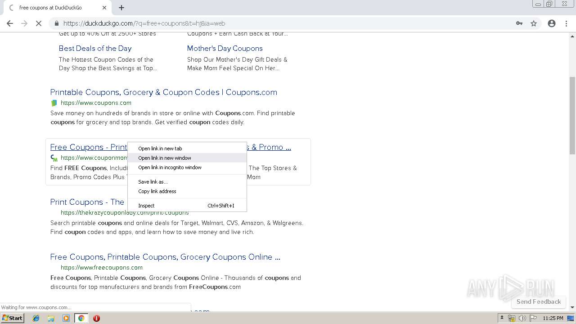576x324 pixels.
Task: Open Print Coupons result title
Action: [87, 202]
